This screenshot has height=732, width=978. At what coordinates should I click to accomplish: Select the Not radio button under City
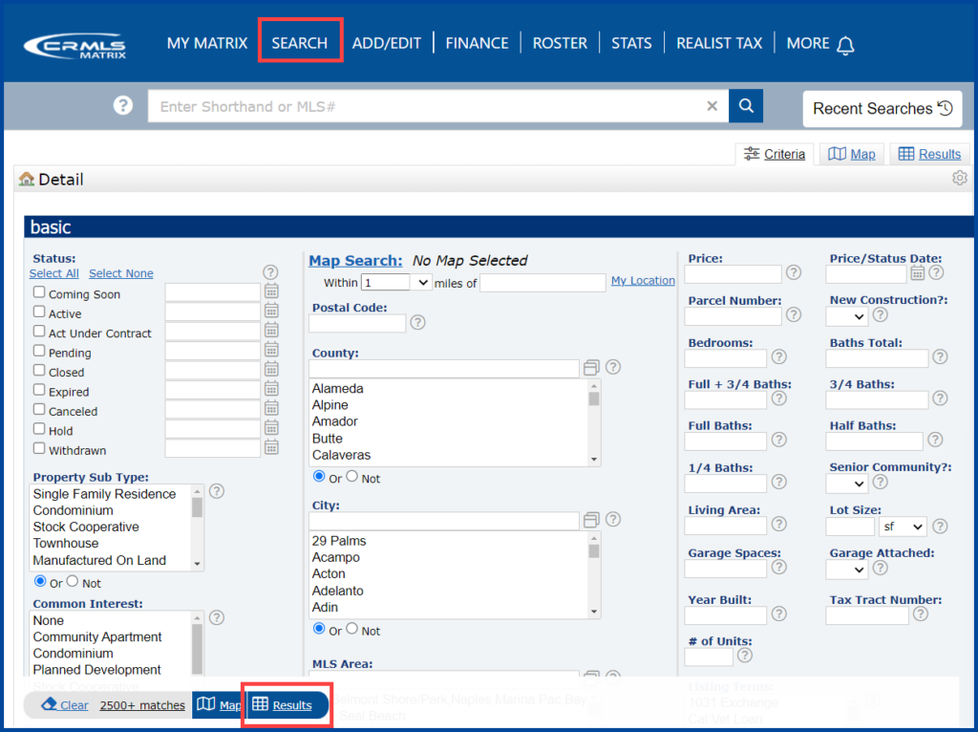(x=352, y=631)
